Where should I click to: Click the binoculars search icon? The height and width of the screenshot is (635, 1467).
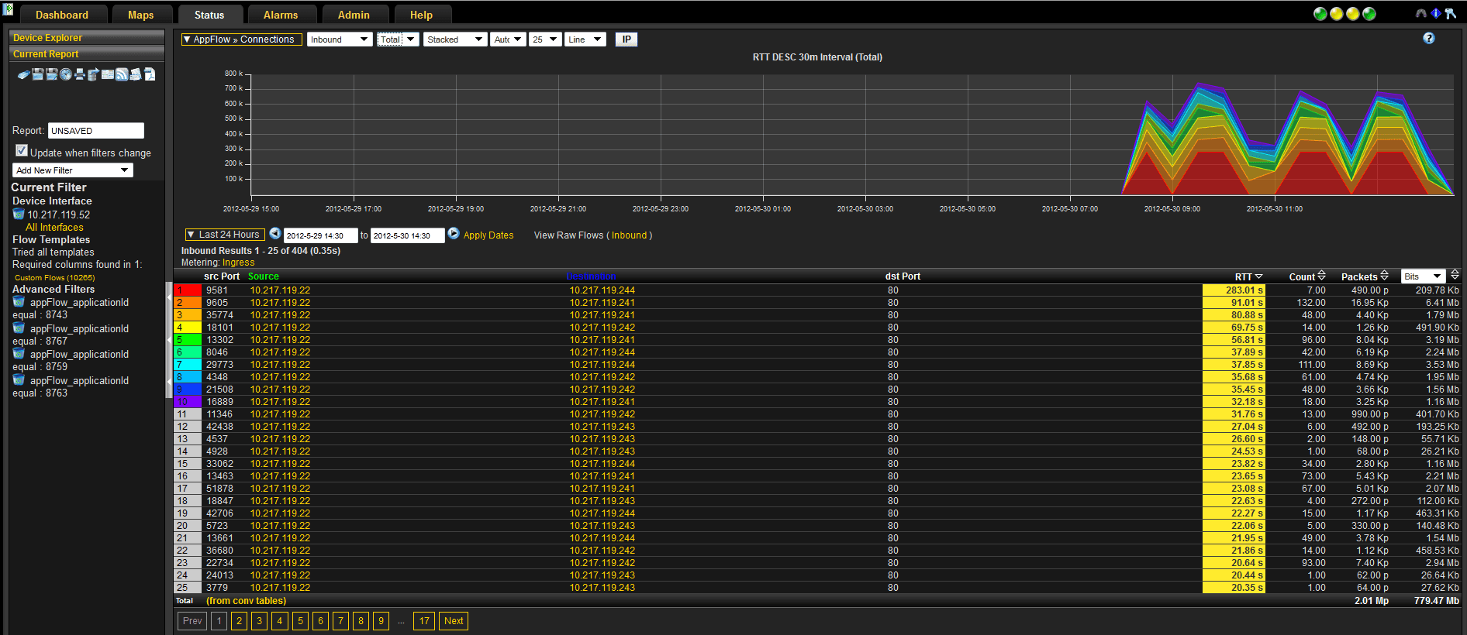point(1421,13)
